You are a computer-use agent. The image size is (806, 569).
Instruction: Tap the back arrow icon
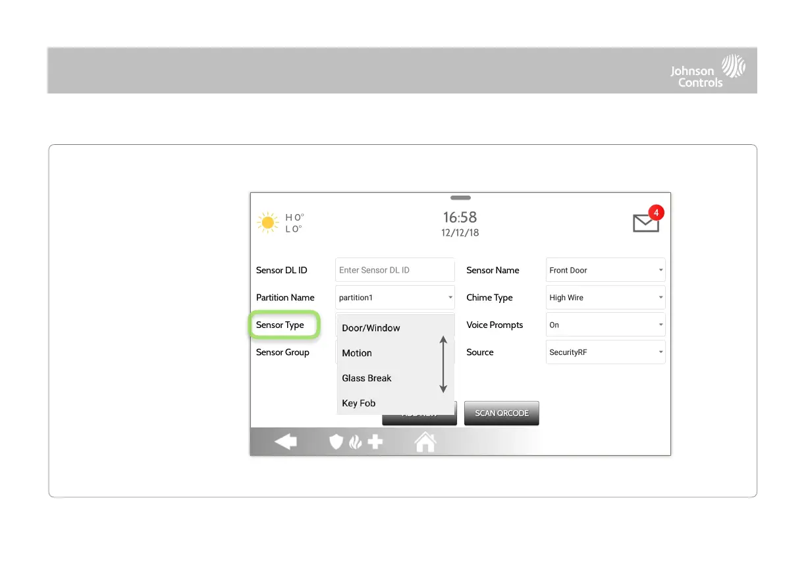[x=285, y=442]
